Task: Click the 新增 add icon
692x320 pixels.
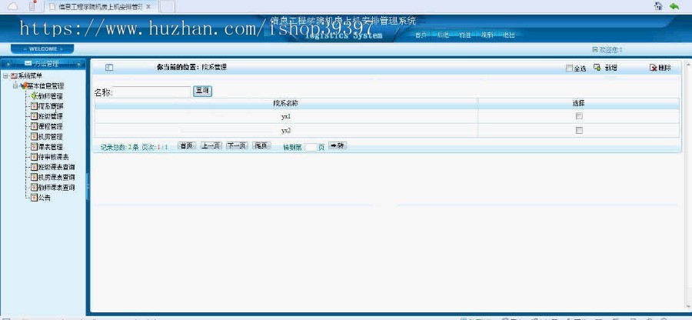Action: 597,68
